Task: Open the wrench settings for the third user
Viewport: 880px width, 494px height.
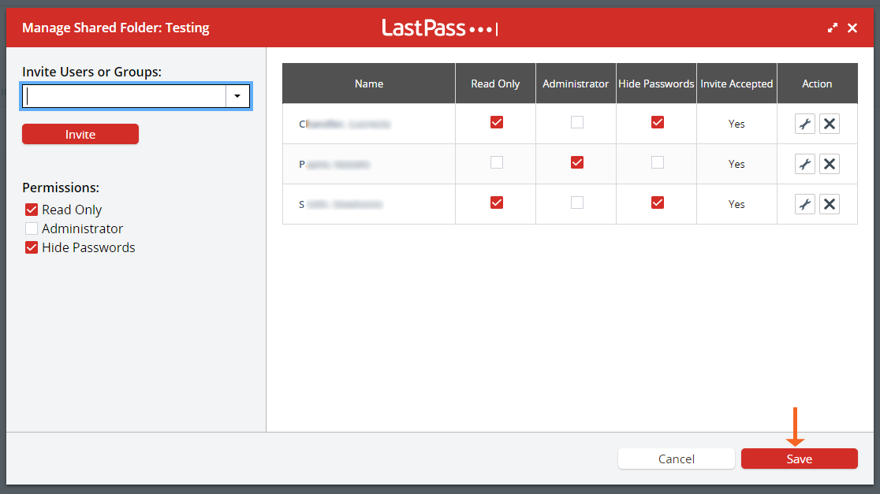Action: tap(805, 203)
